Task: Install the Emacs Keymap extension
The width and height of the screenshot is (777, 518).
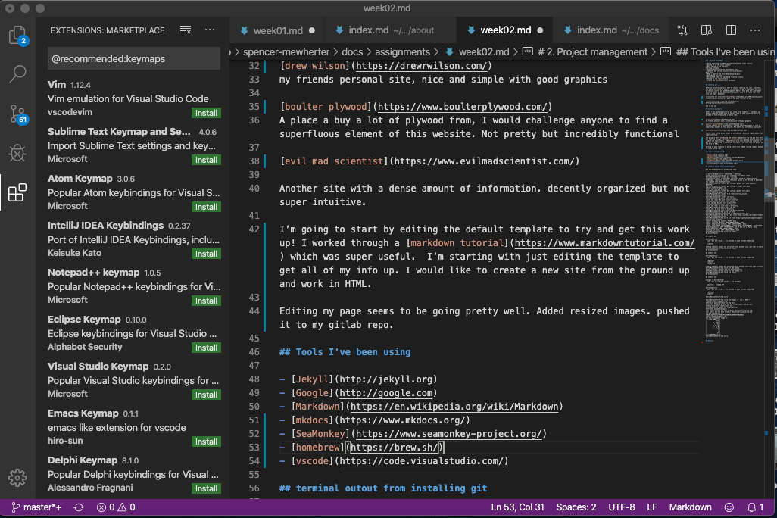Action: click(206, 442)
